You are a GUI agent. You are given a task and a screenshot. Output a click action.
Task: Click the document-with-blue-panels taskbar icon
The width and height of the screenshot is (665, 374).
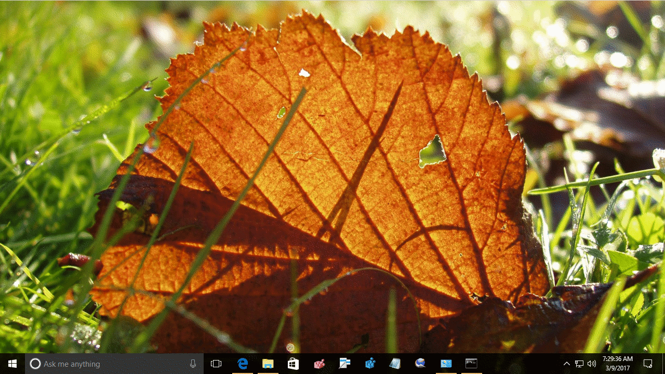click(x=344, y=364)
